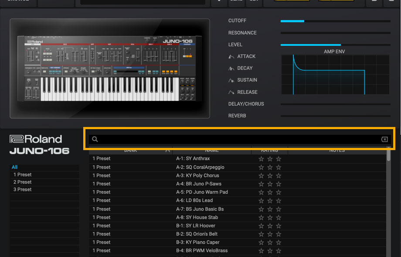This screenshot has height=257, width=401.
Task: Click the RELEASE envelope icon
Action: [x=231, y=92]
